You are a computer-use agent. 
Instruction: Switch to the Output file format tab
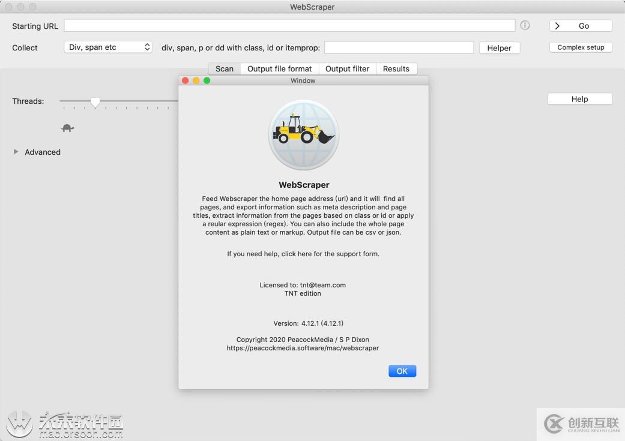[x=280, y=68]
